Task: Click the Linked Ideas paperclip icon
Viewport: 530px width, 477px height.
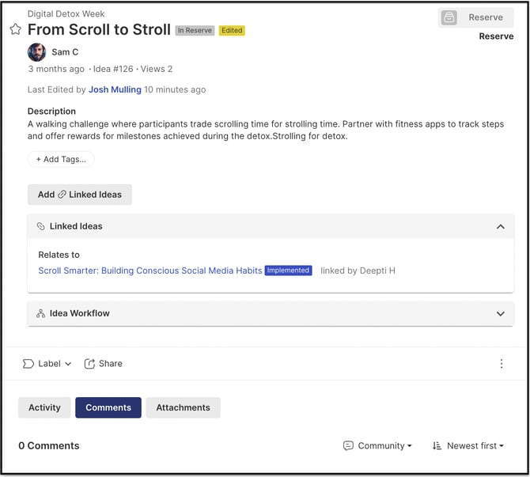Action: 40,226
